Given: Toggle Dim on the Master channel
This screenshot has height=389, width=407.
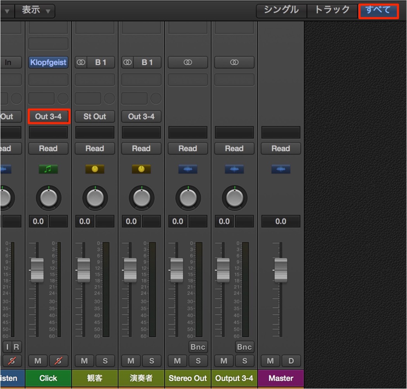Looking at the screenshot, I should (291, 361).
